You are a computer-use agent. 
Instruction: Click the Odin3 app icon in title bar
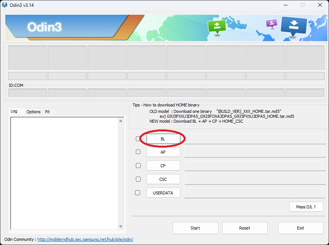tap(5, 5)
